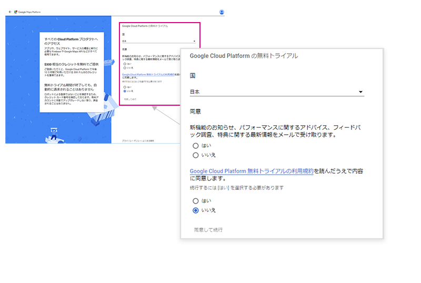Select checked いいえ terms radio in small background form

125,91
